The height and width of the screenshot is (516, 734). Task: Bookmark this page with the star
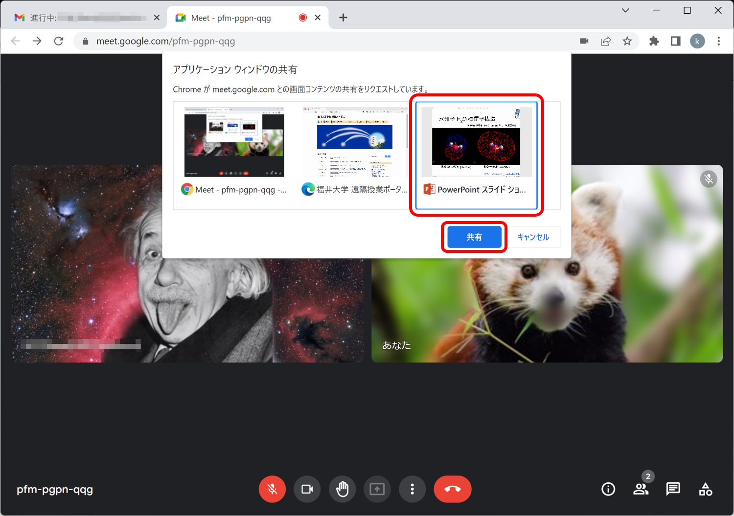[627, 41]
